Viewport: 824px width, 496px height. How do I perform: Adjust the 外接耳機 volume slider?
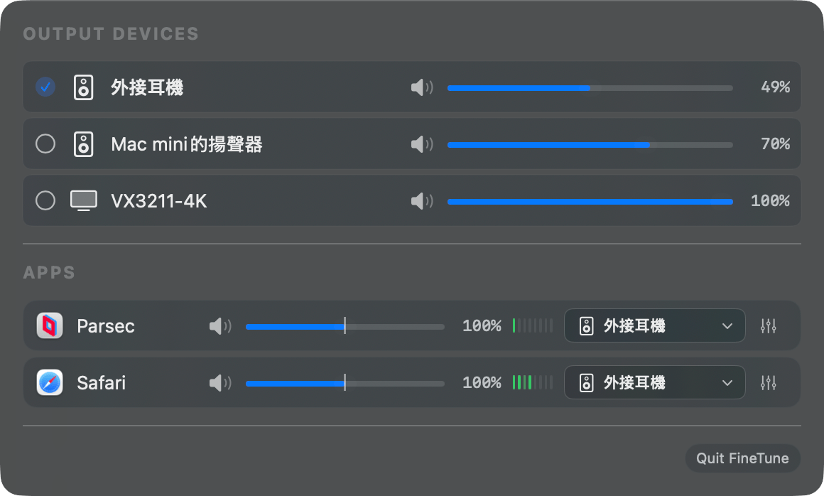590,88
